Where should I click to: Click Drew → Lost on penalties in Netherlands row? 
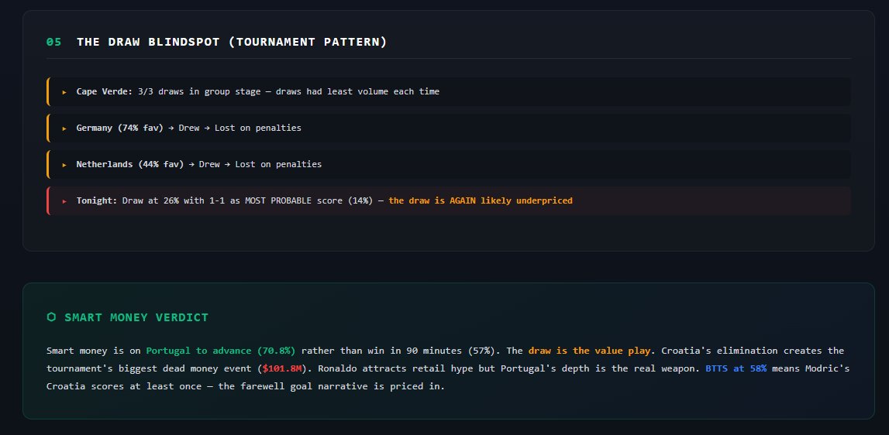point(260,163)
